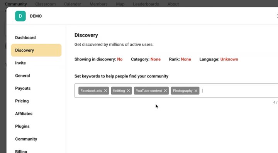Click the DEMO community name

[36, 16]
